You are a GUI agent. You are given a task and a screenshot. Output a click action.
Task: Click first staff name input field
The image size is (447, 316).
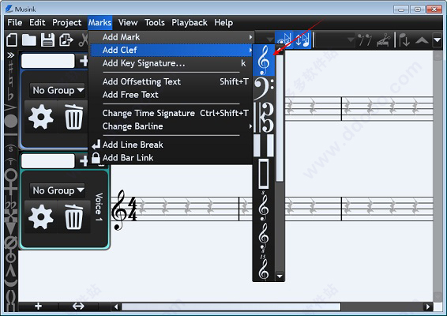point(48,61)
